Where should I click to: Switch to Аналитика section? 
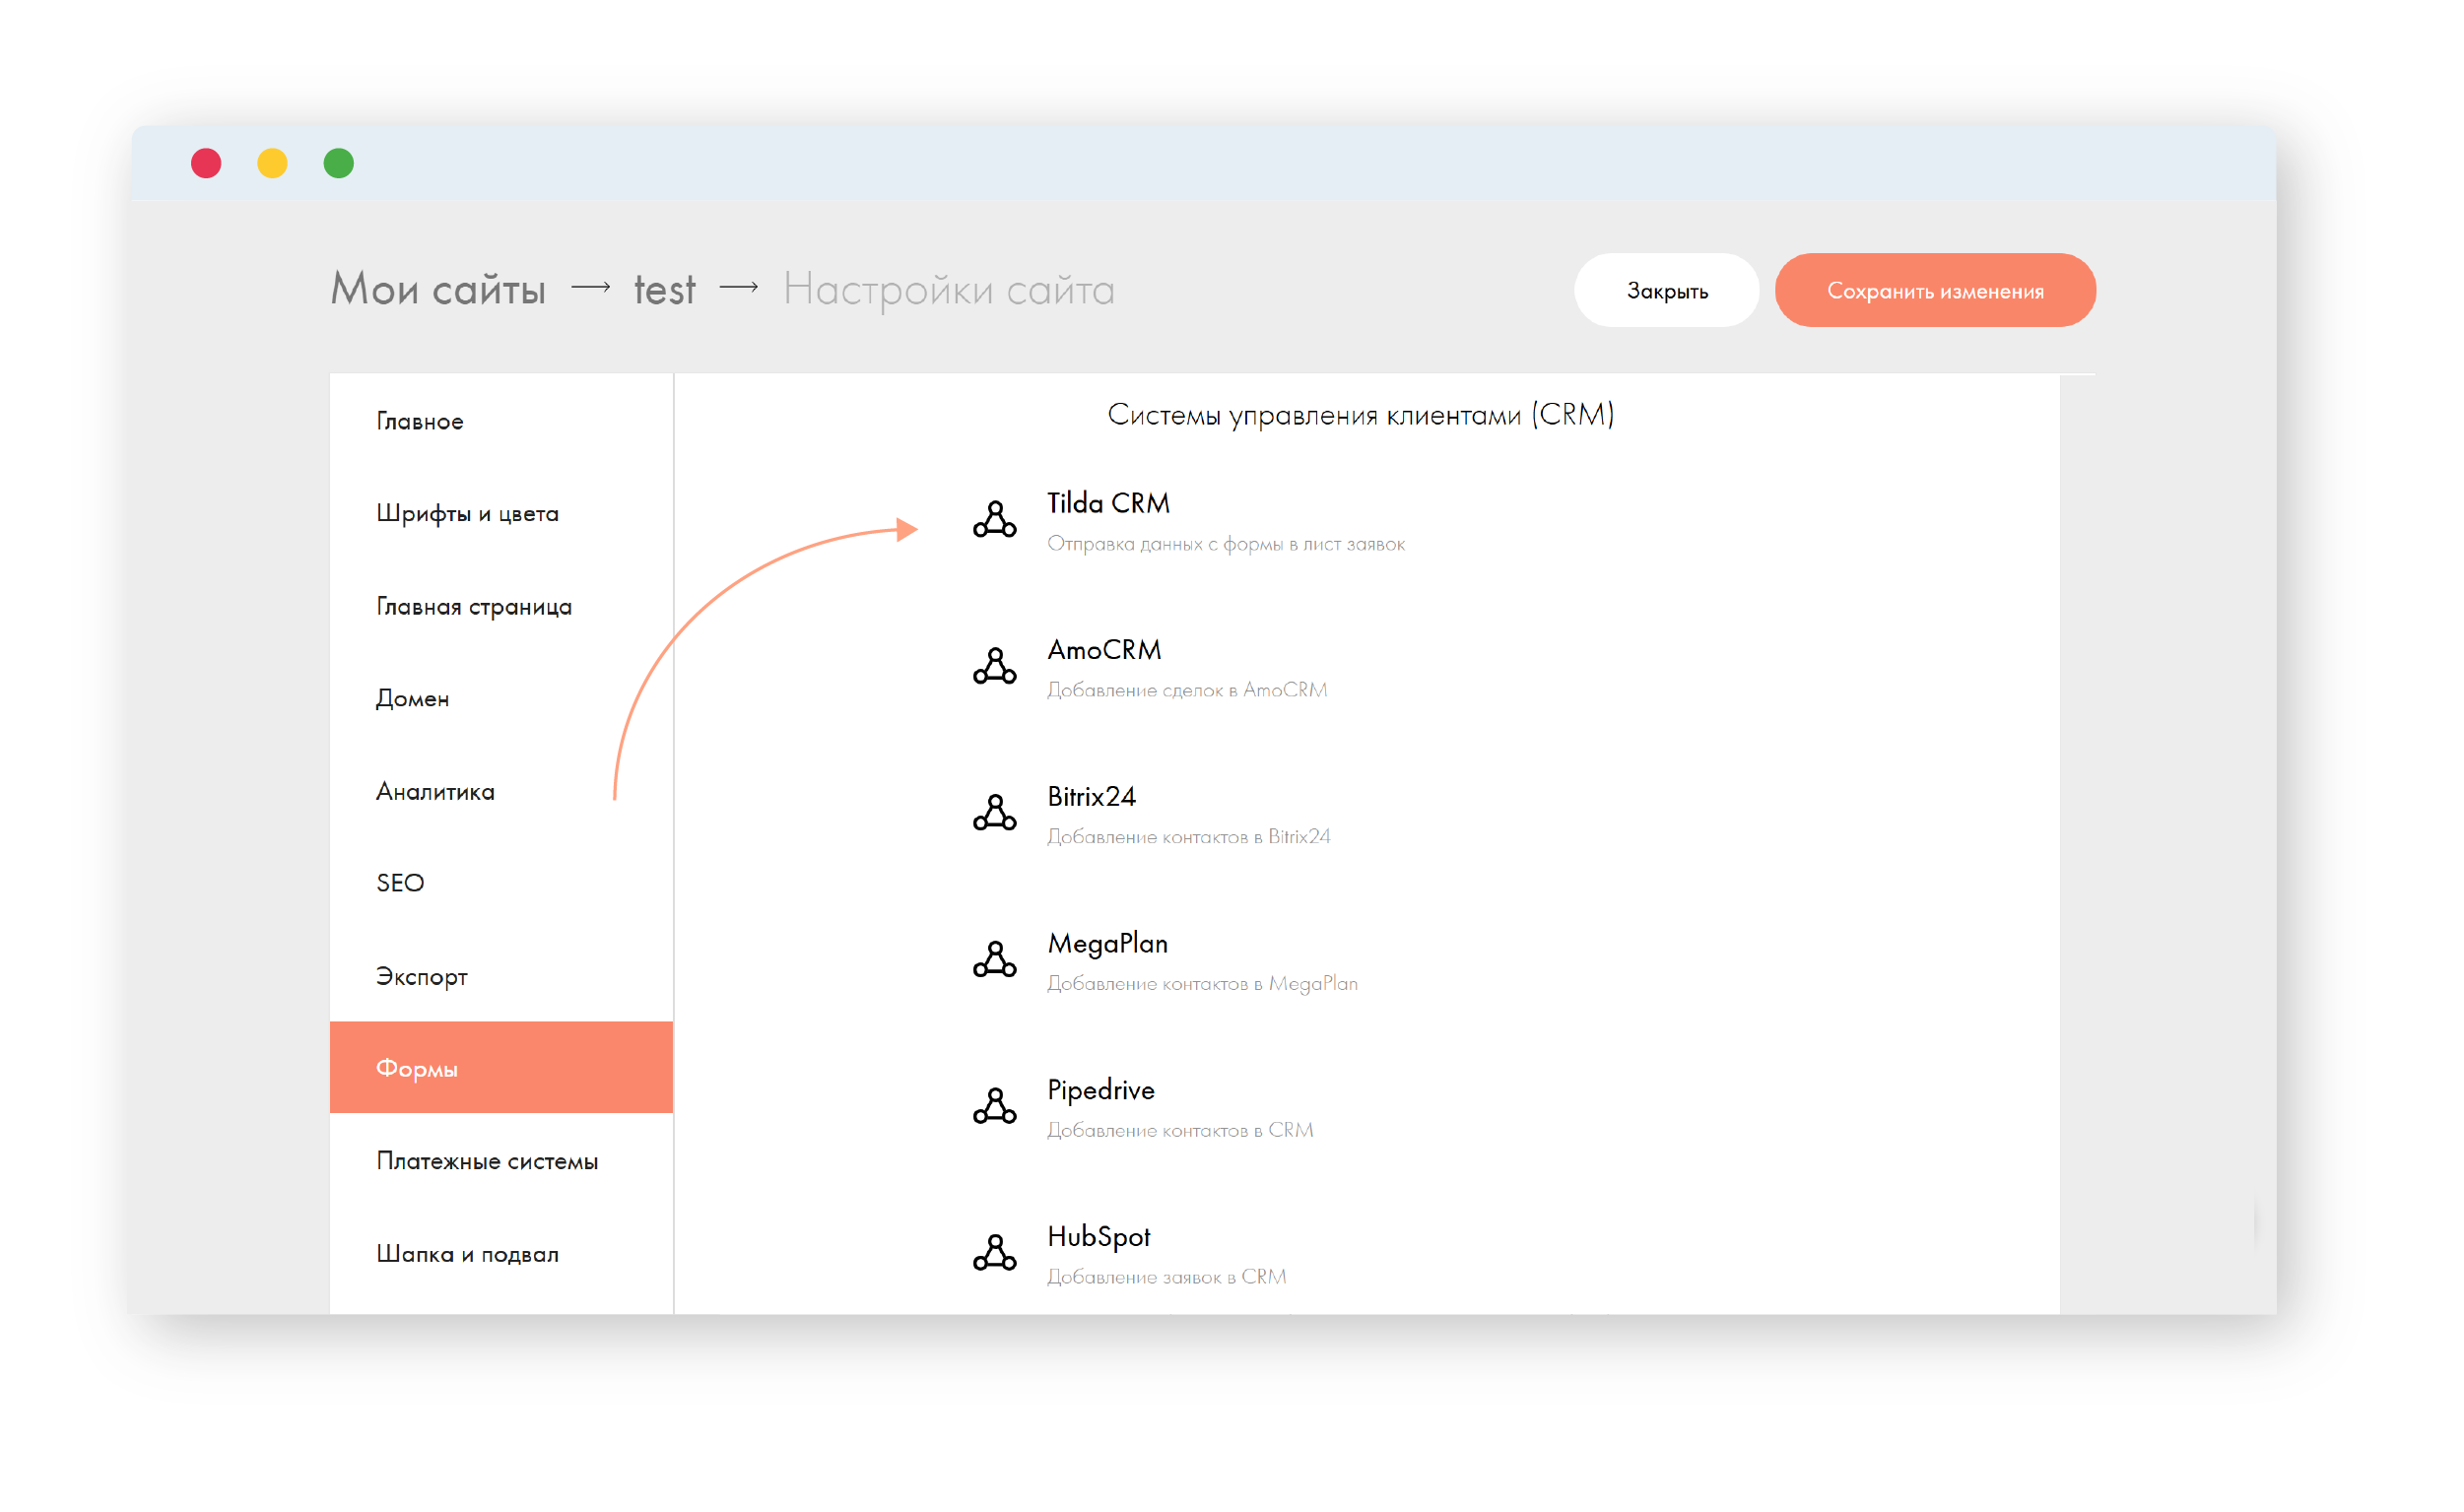[435, 792]
